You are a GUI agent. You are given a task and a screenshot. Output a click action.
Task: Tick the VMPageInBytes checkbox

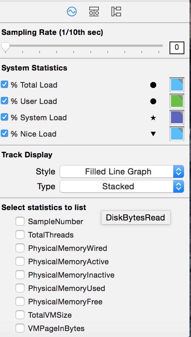click(20, 328)
